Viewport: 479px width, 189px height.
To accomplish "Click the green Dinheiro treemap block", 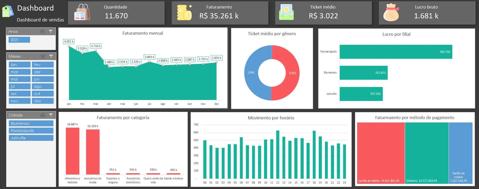I will [427, 153].
